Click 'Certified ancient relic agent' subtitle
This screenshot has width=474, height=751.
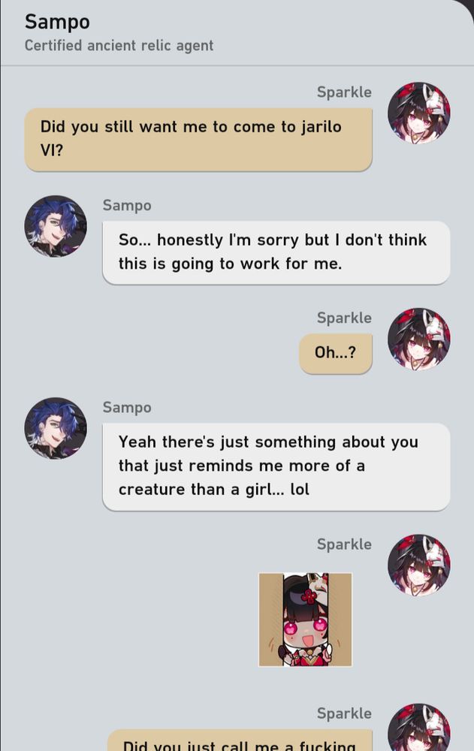[x=119, y=46]
